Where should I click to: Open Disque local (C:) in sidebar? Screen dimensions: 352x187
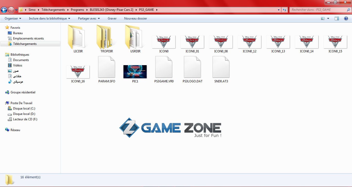point(24,109)
